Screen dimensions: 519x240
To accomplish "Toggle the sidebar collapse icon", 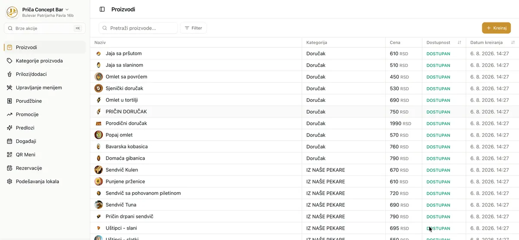I will tap(102, 9).
